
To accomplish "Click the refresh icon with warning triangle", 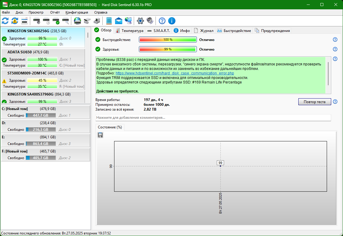I will [x=15, y=21].
